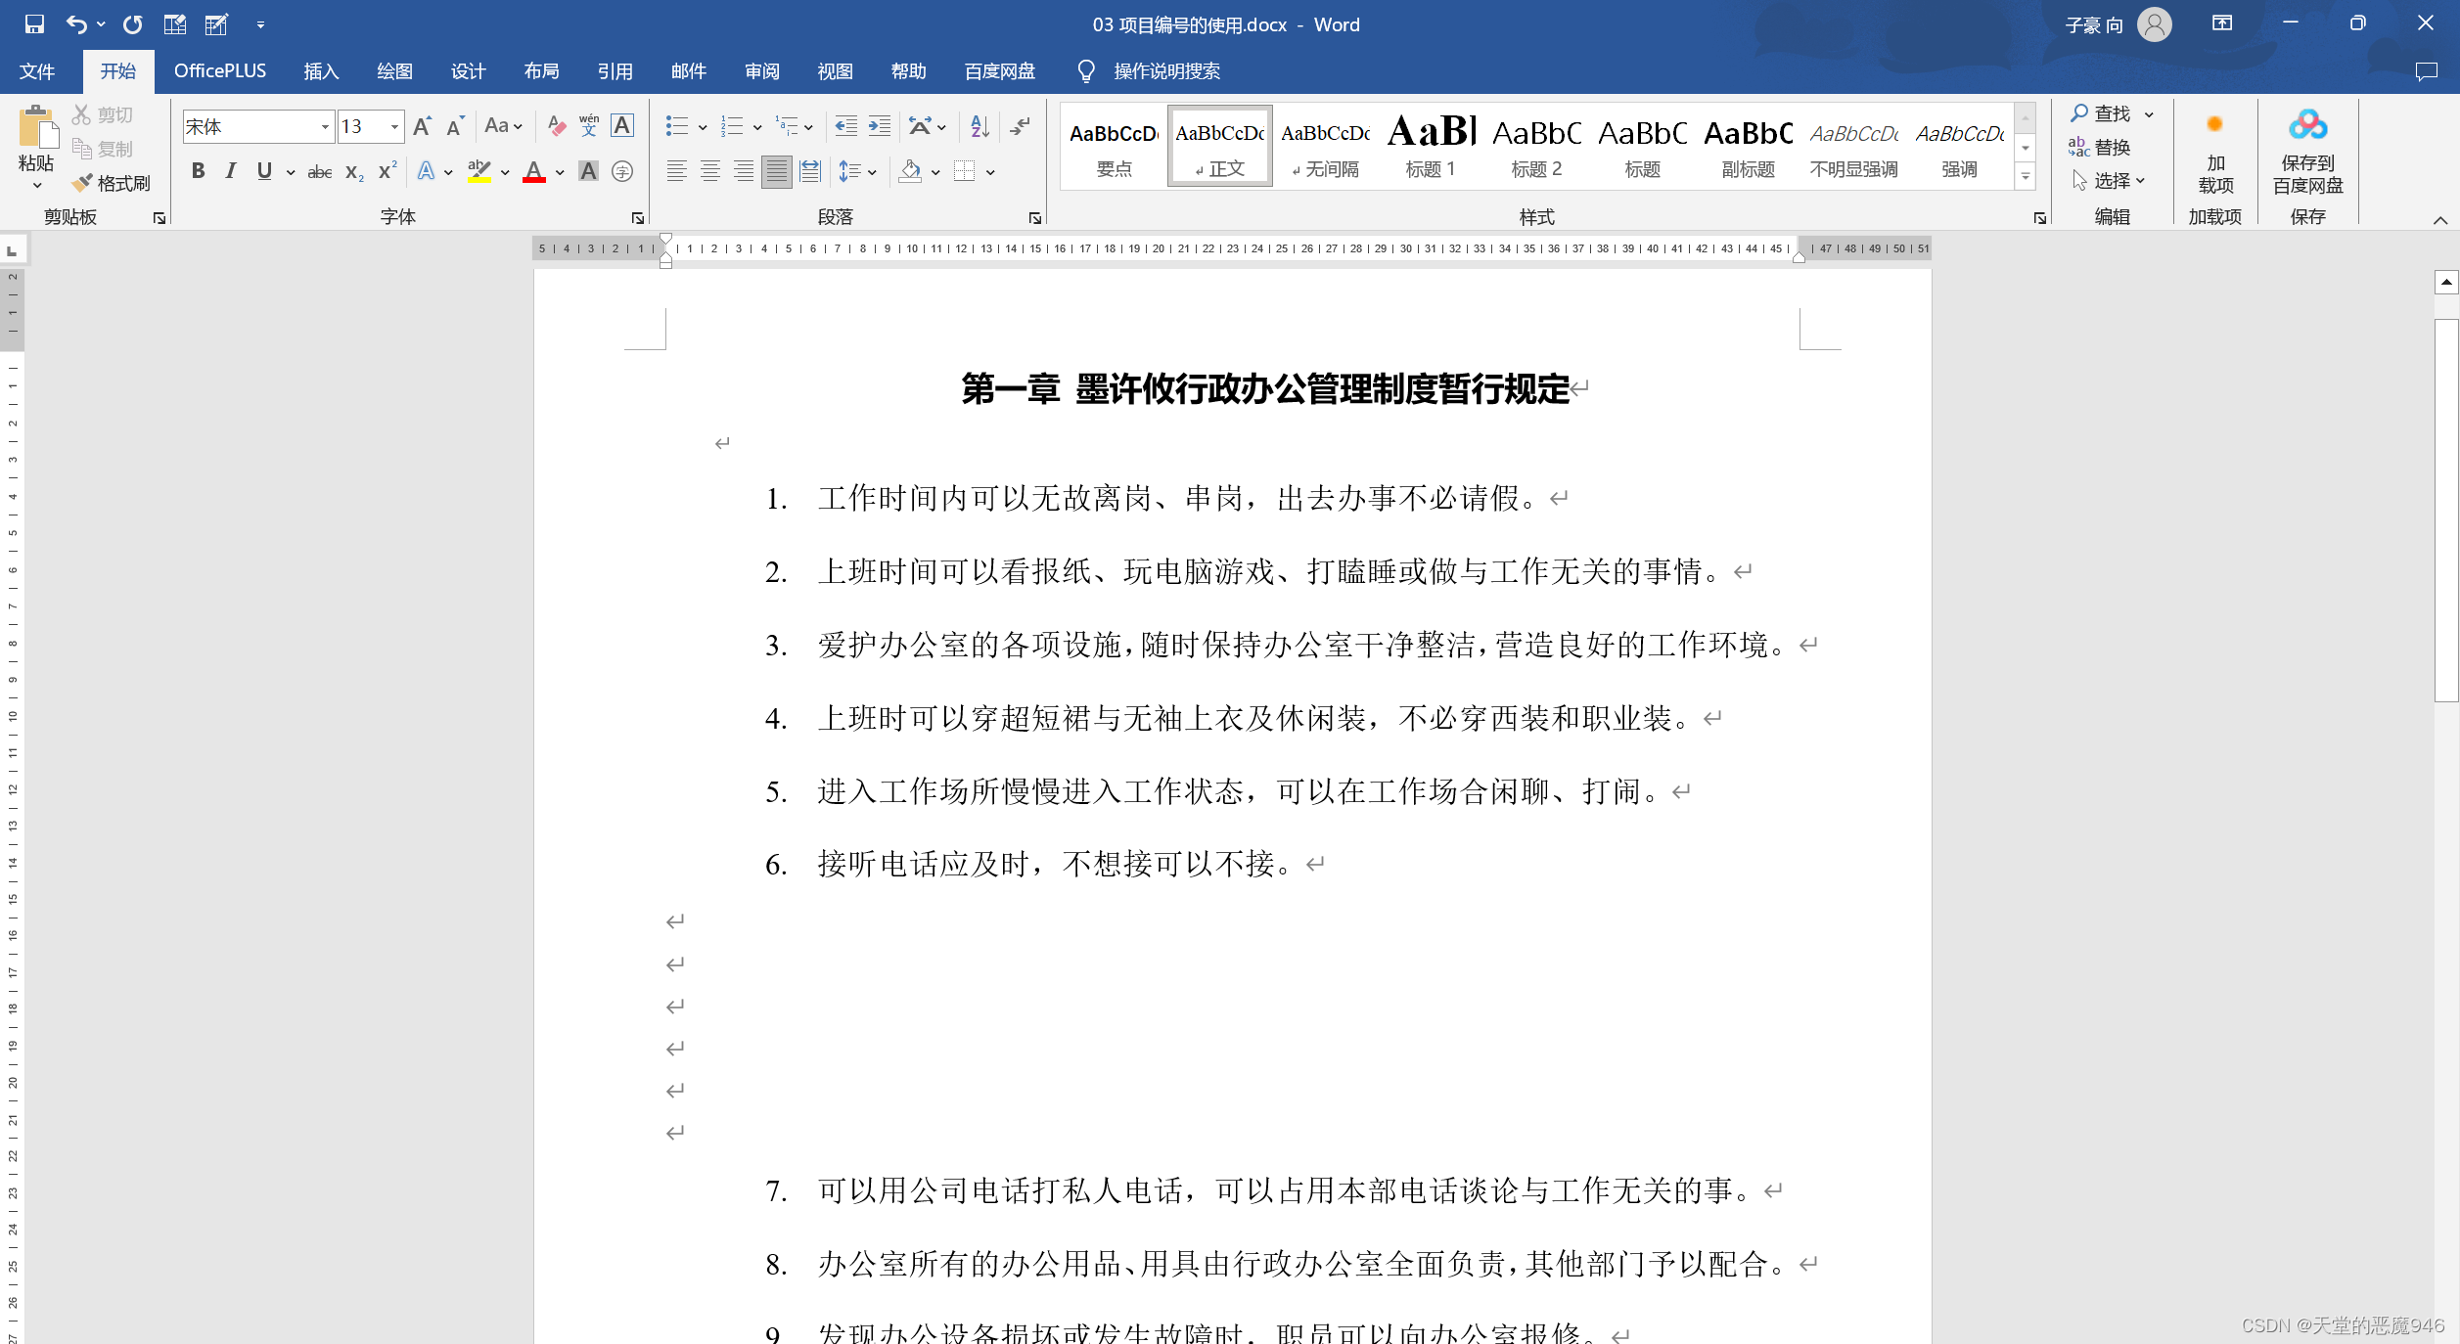Image resolution: width=2460 pixels, height=1344 pixels.
Task: Open the bullet list dropdown arrow
Action: pyautogui.click(x=703, y=127)
